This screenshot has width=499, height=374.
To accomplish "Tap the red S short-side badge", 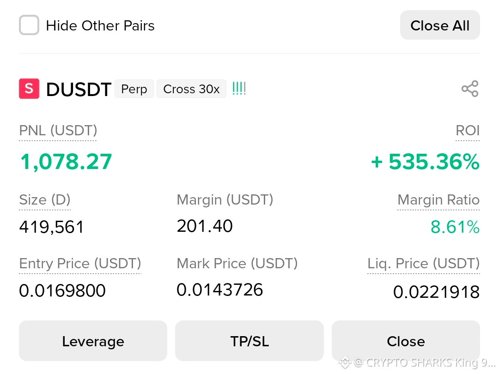I will [x=29, y=89].
